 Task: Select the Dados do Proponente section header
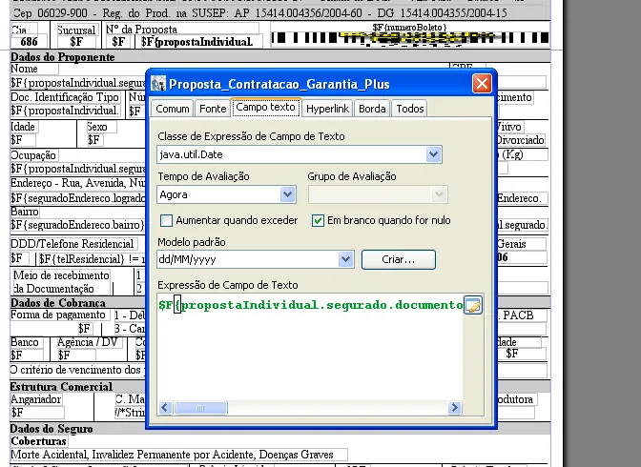[63, 57]
